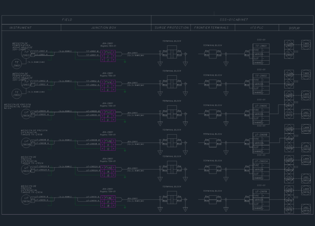
Task: Pick the LALL 29602A alarm symbol
Action: click(x=306, y=179)
